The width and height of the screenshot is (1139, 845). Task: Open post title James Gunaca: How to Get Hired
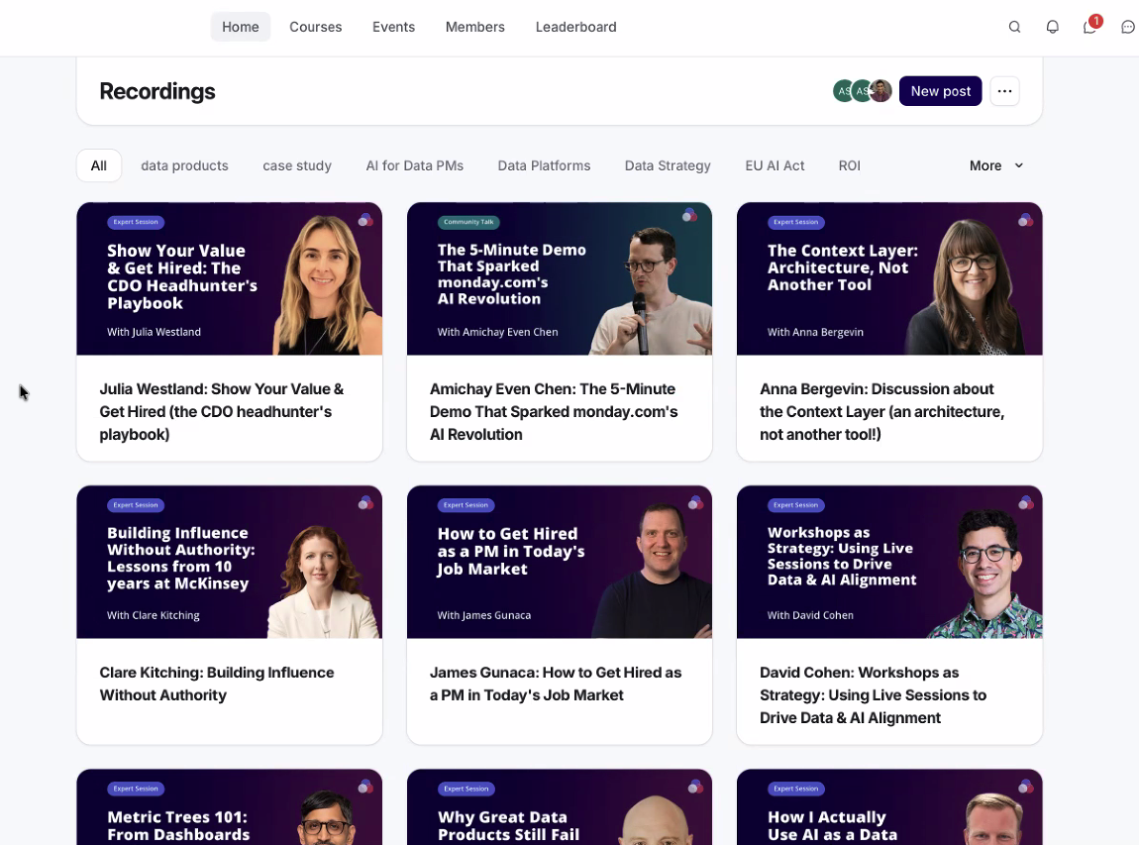pos(556,684)
